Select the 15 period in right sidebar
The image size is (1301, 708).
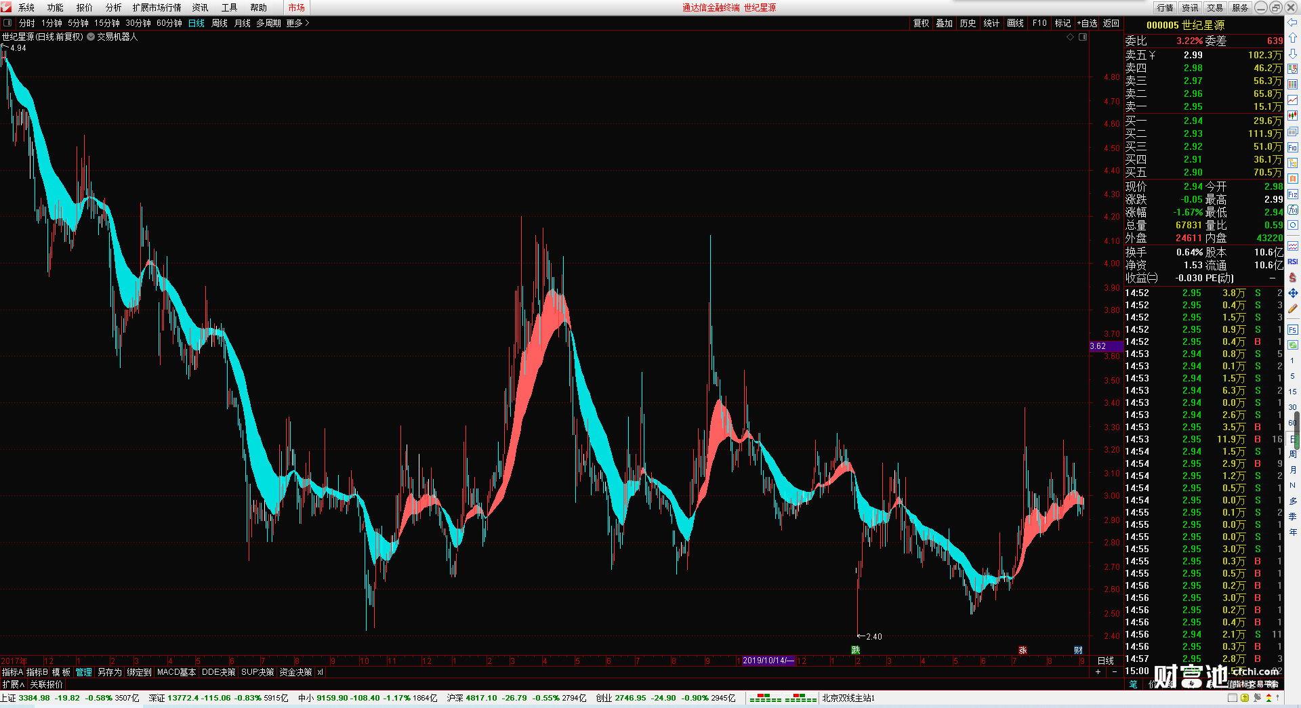pos(1292,392)
